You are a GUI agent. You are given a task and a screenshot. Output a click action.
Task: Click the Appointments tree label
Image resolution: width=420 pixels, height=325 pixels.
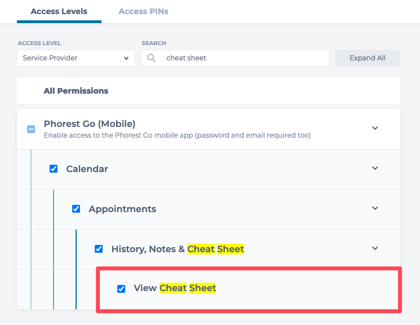click(x=122, y=209)
